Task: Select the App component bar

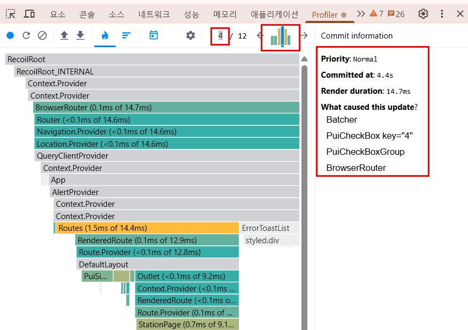Action: tap(173, 180)
